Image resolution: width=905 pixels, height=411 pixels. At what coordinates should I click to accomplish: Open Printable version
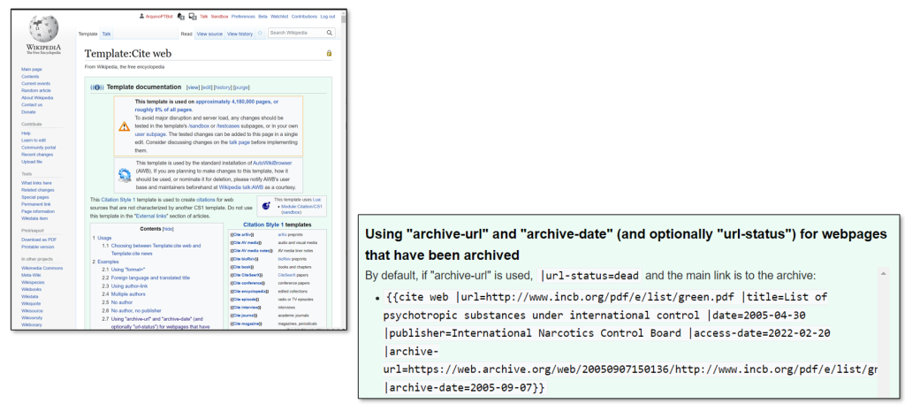pos(38,247)
